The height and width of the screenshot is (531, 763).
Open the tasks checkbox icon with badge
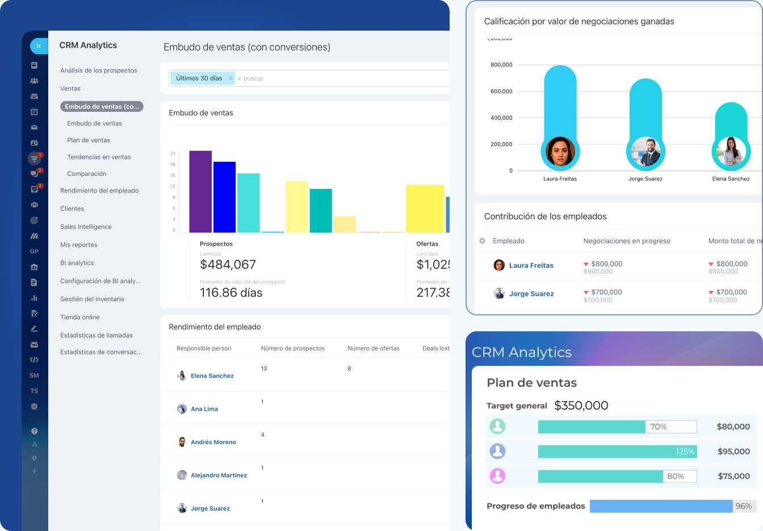point(34,189)
